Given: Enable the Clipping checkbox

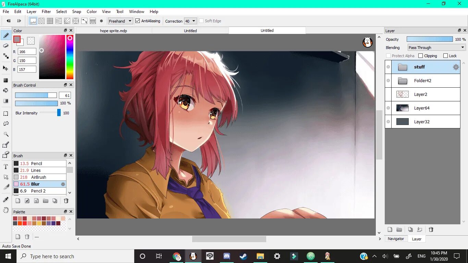Looking at the screenshot, I should pyautogui.click(x=421, y=56).
